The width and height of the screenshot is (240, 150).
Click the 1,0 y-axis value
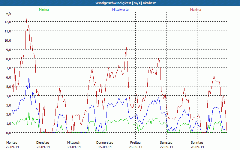click(x=9, y=124)
